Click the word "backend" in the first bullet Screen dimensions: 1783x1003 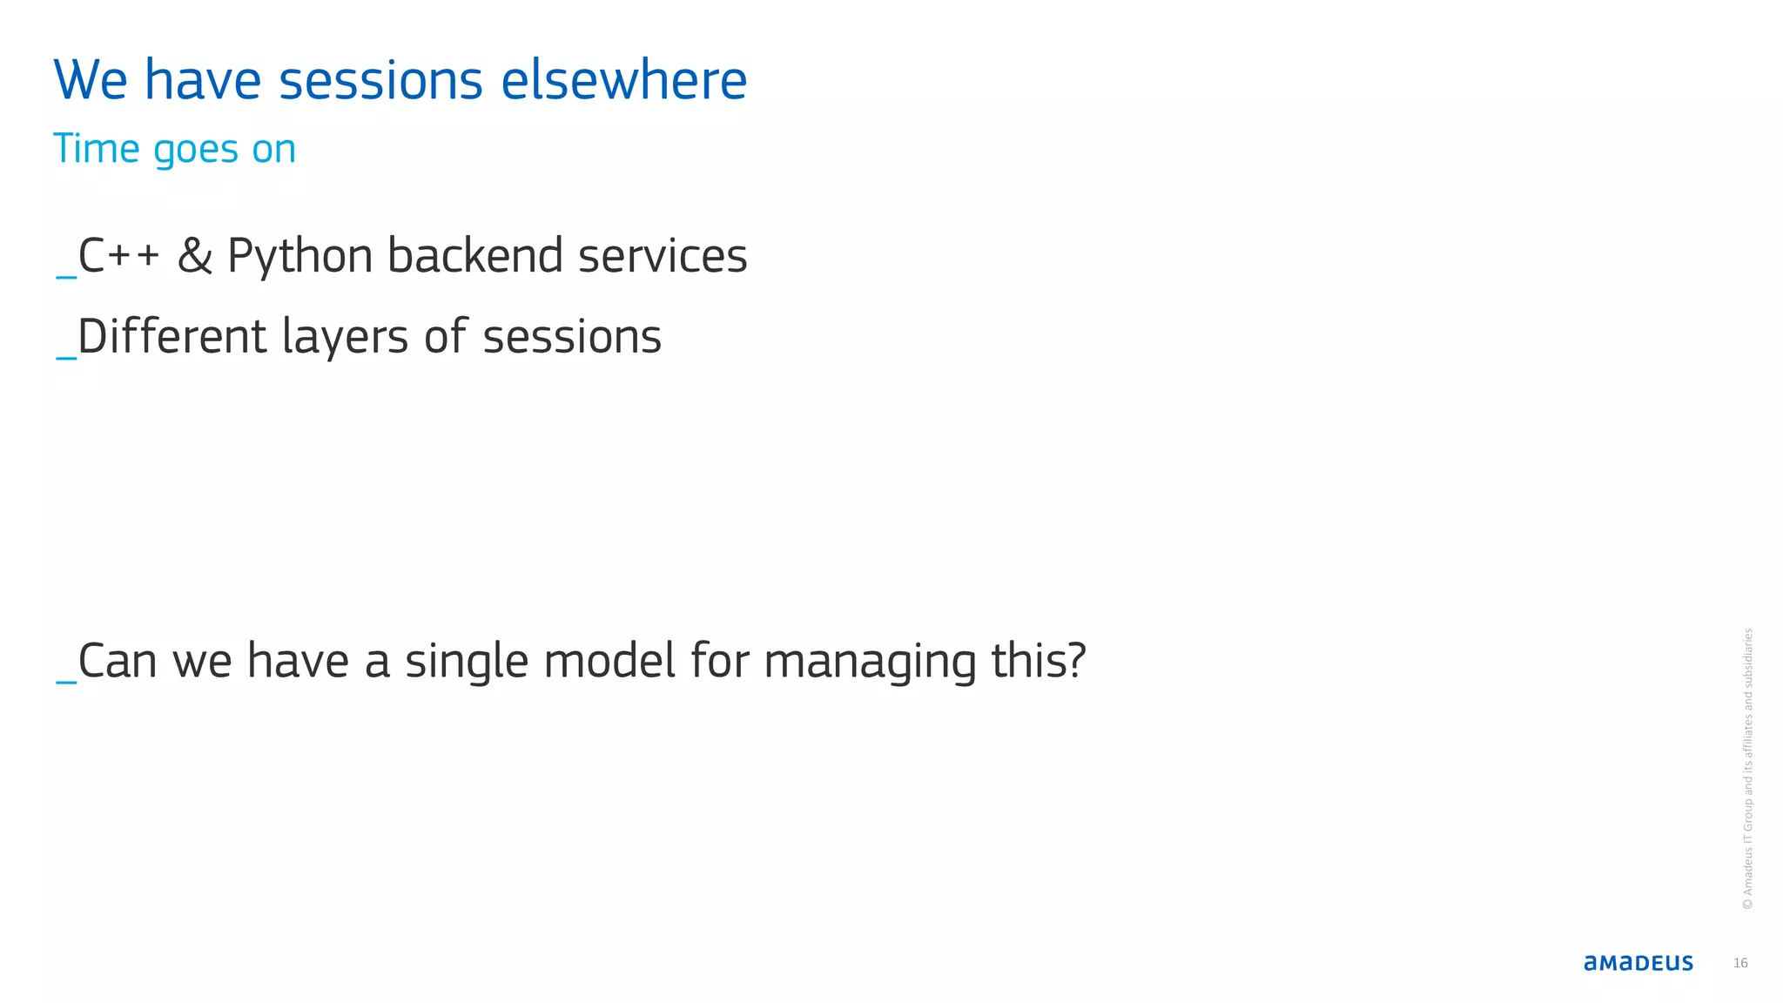coord(474,256)
